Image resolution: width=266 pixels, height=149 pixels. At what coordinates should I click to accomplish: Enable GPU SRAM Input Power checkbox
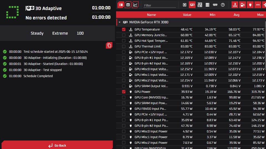coord(124,103)
